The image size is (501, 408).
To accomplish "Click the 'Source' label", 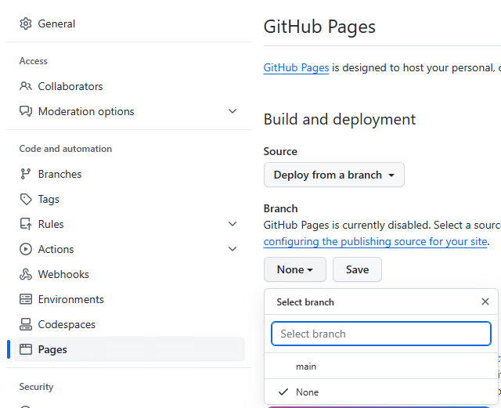I will pos(280,151).
